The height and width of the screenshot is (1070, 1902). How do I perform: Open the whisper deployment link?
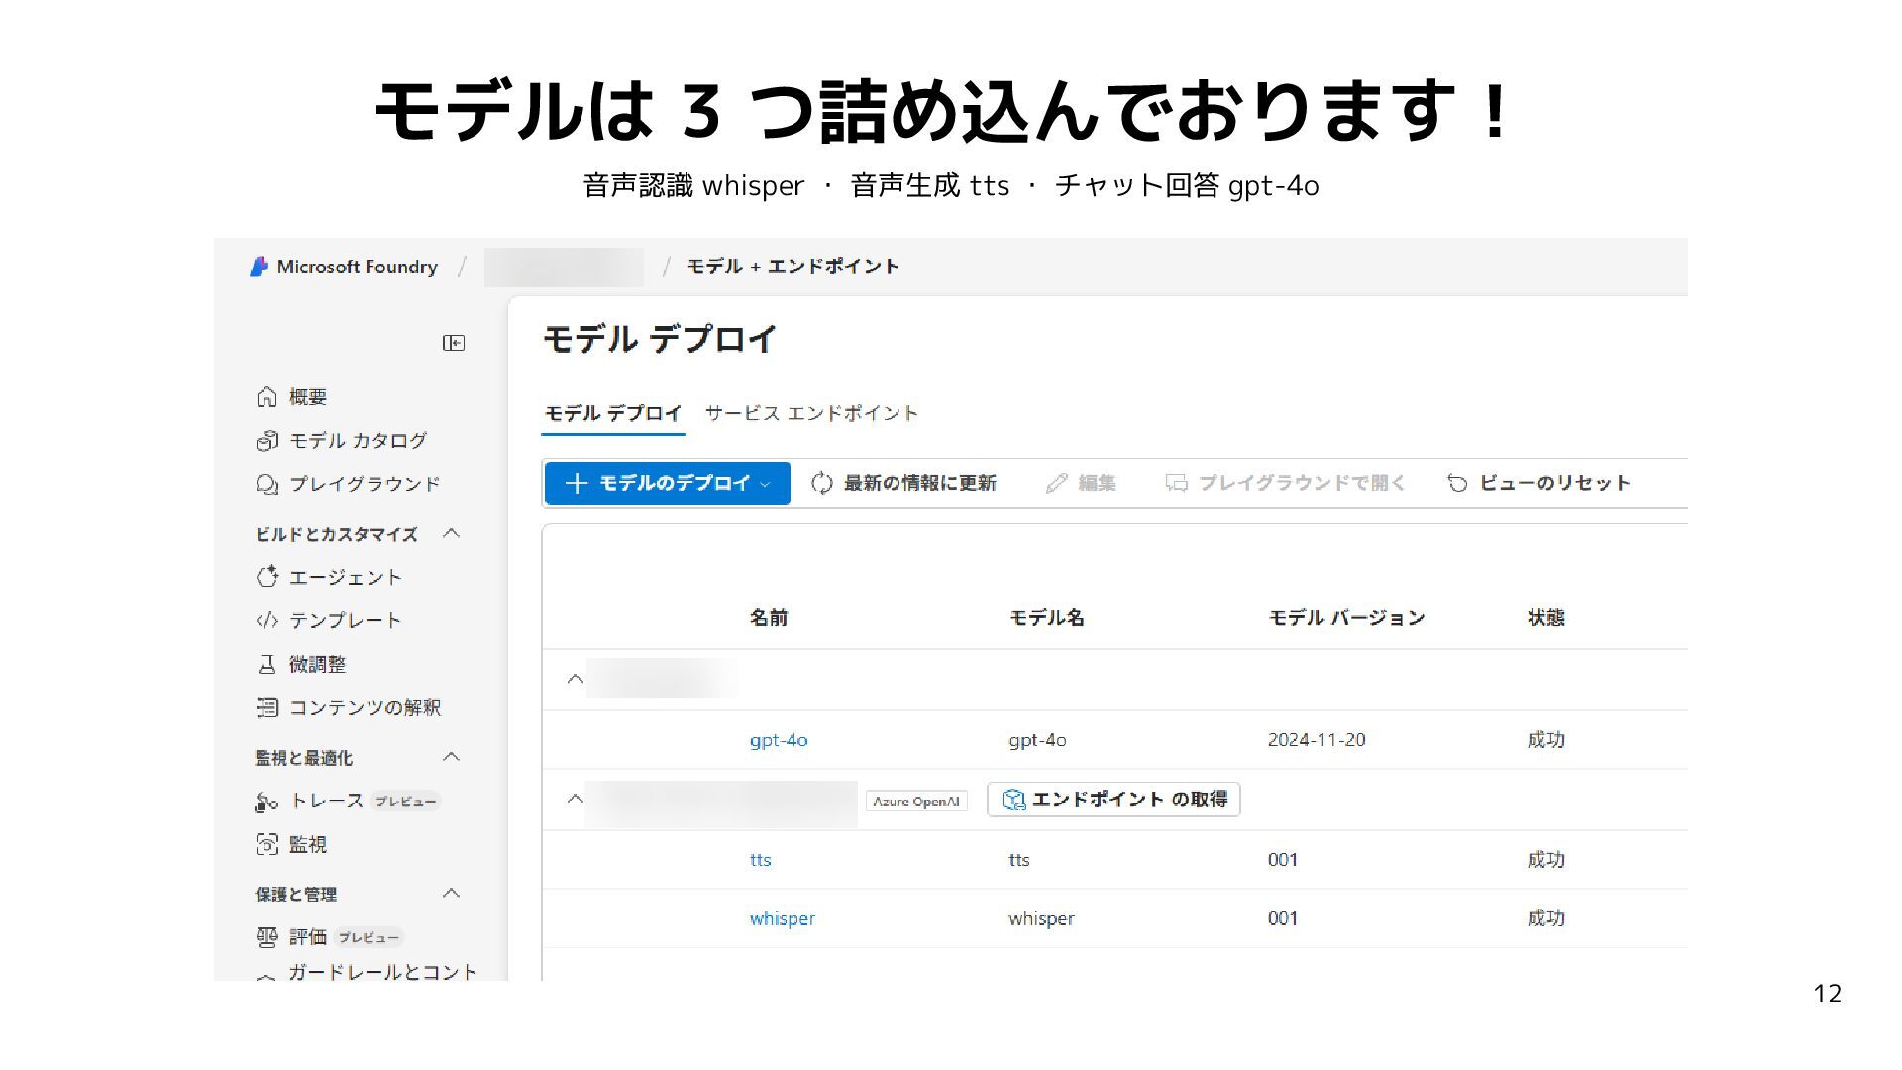pyautogui.click(x=782, y=918)
